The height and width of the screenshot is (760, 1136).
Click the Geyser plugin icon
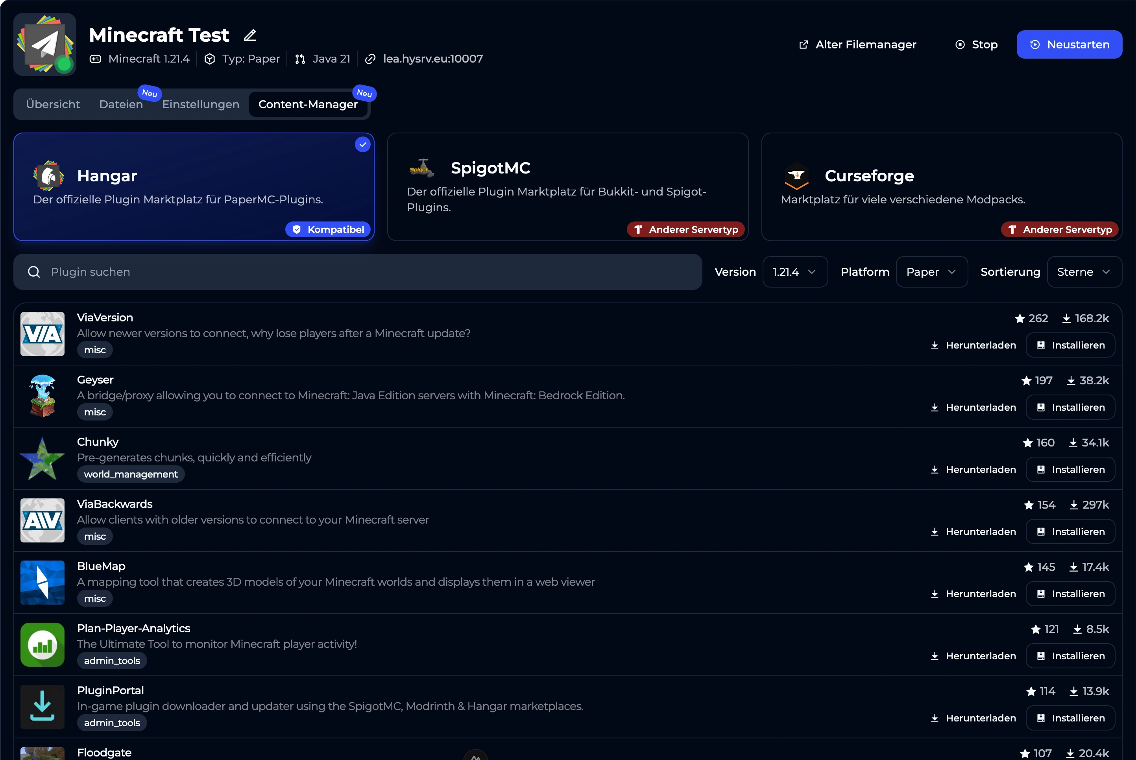pos(42,396)
